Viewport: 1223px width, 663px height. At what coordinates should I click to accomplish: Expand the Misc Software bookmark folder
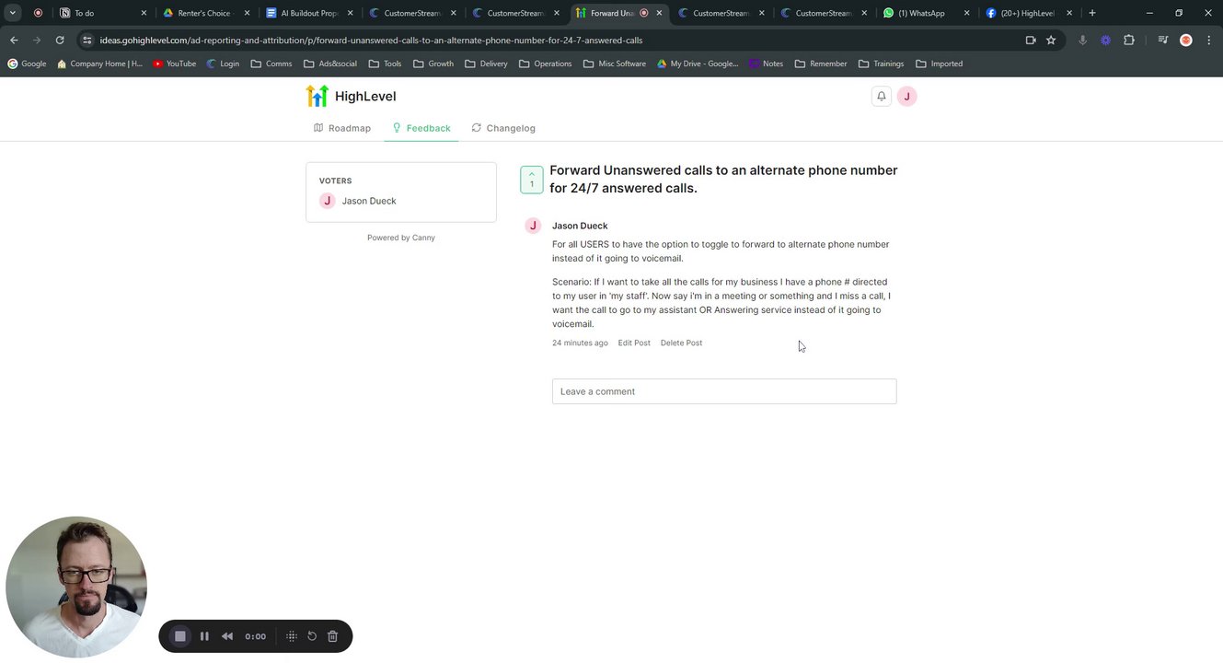pyautogui.click(x=615, y=64)
